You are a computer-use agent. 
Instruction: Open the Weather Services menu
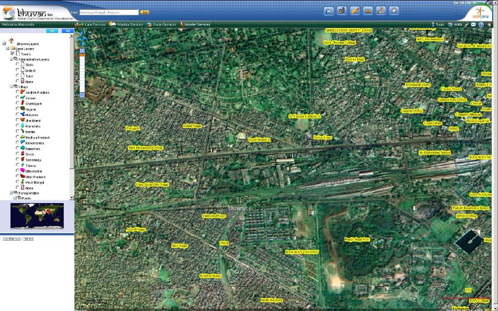[x=130, y=24]
